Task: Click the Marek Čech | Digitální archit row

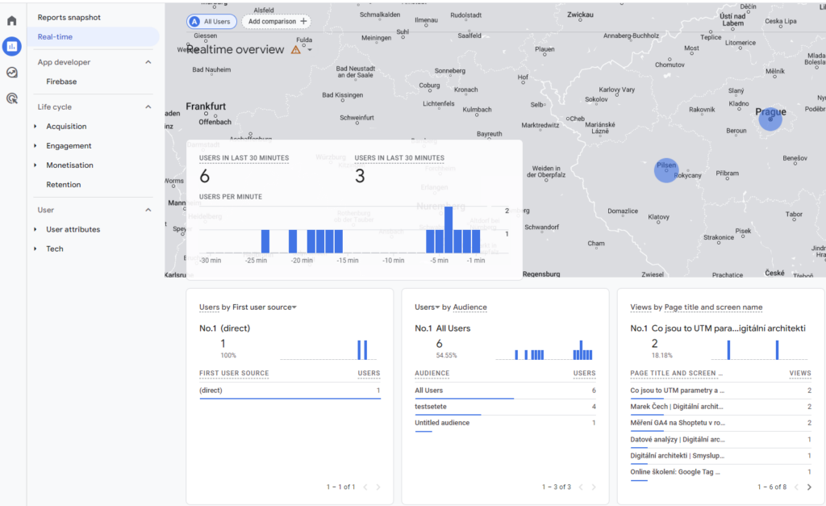Action: 720,407
